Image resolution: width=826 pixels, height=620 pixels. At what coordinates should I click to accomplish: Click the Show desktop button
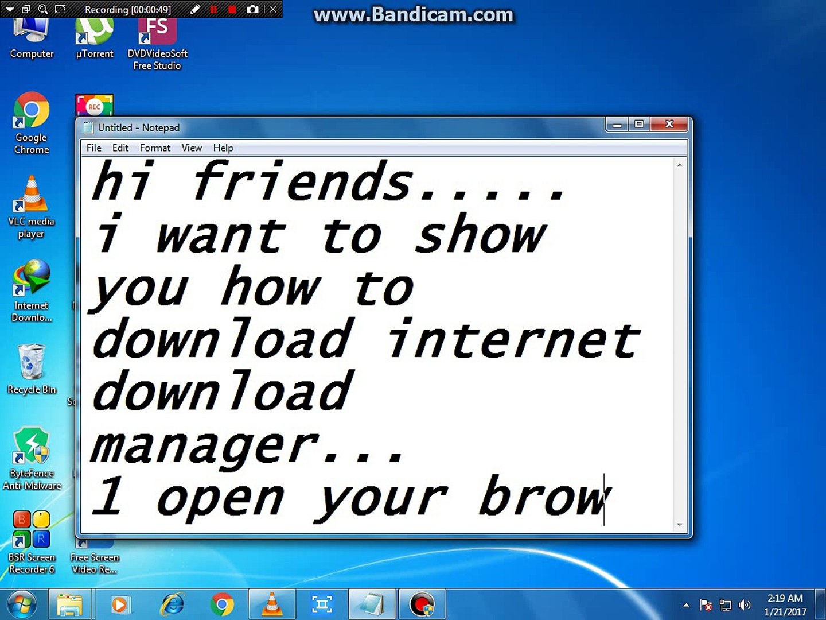click(x=821, y=604)
